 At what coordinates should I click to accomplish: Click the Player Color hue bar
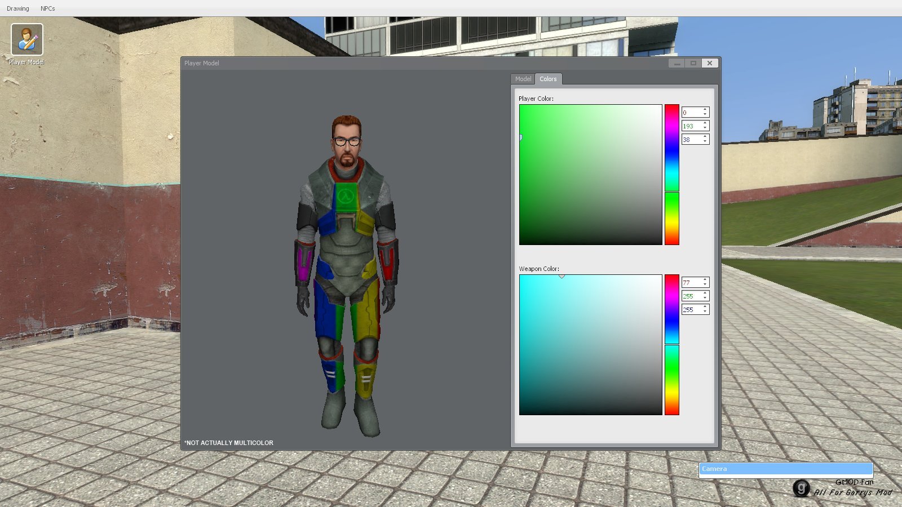click(671, 175)
